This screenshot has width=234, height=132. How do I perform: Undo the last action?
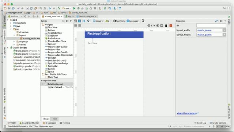click(18, 8)
